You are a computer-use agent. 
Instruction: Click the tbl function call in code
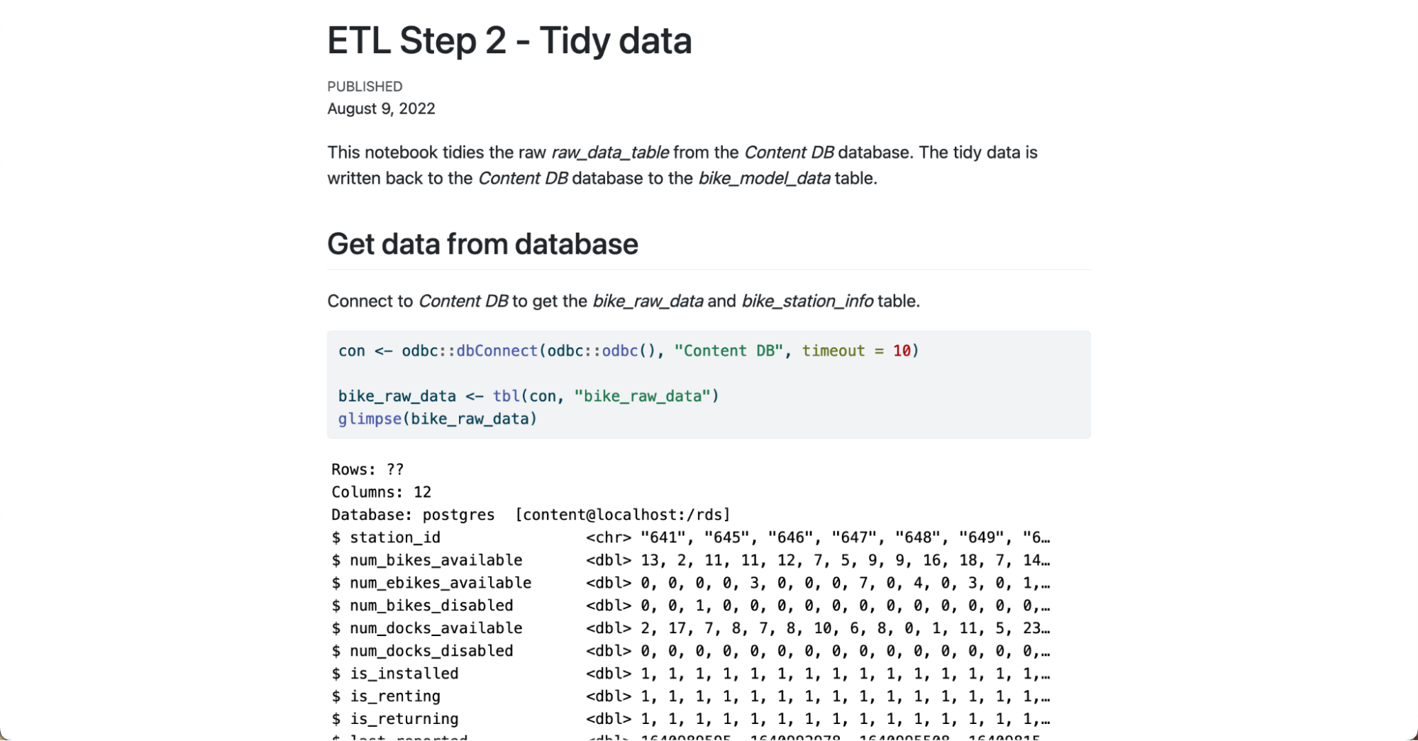506,396
